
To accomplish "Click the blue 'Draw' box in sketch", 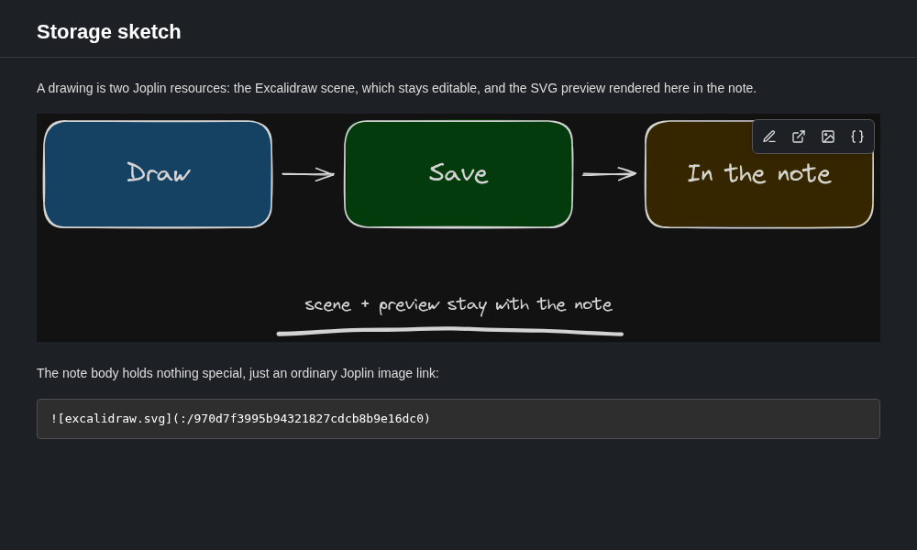I will pyautogui.click(x=158, y=174).
